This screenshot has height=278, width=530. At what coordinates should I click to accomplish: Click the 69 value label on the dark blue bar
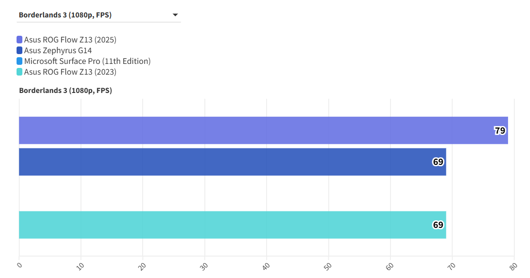[438, 162]
